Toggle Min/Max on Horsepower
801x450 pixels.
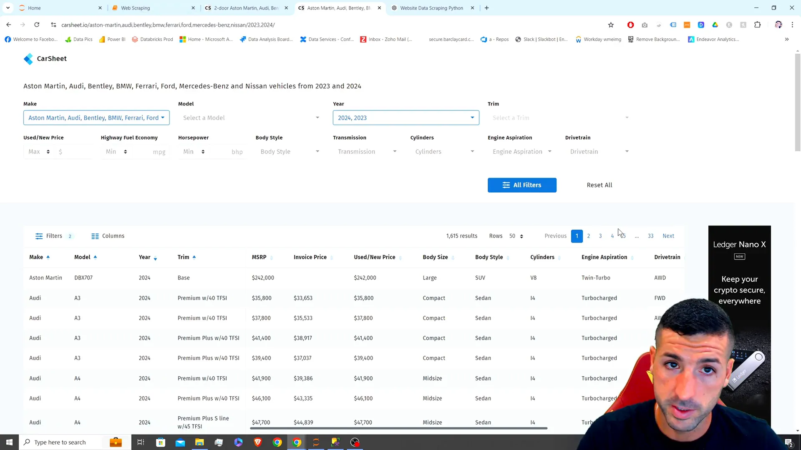(194, 152)
